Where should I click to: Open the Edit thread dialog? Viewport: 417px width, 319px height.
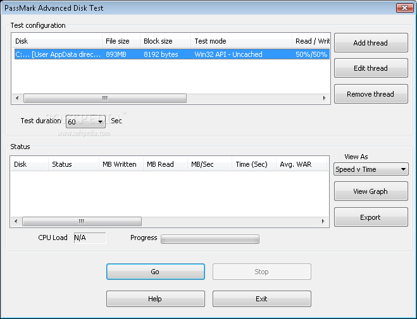click(371, 68)
